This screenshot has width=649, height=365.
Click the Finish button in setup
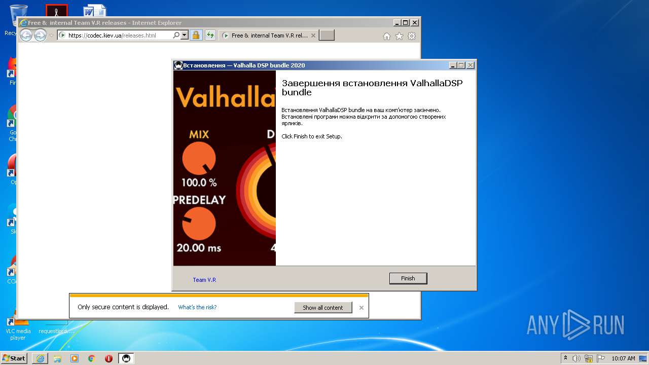point(408,278)
